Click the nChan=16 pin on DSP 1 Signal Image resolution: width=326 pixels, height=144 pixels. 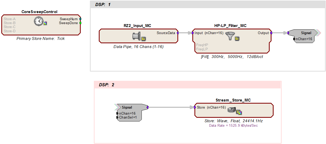click(295, 39)
